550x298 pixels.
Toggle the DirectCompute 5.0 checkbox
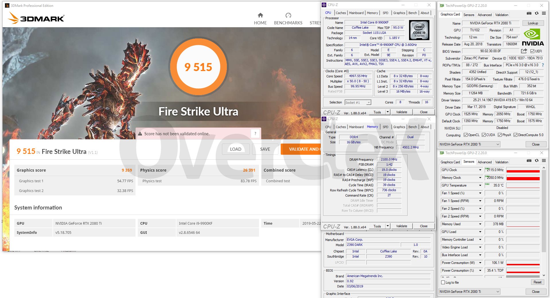(515, 135)
